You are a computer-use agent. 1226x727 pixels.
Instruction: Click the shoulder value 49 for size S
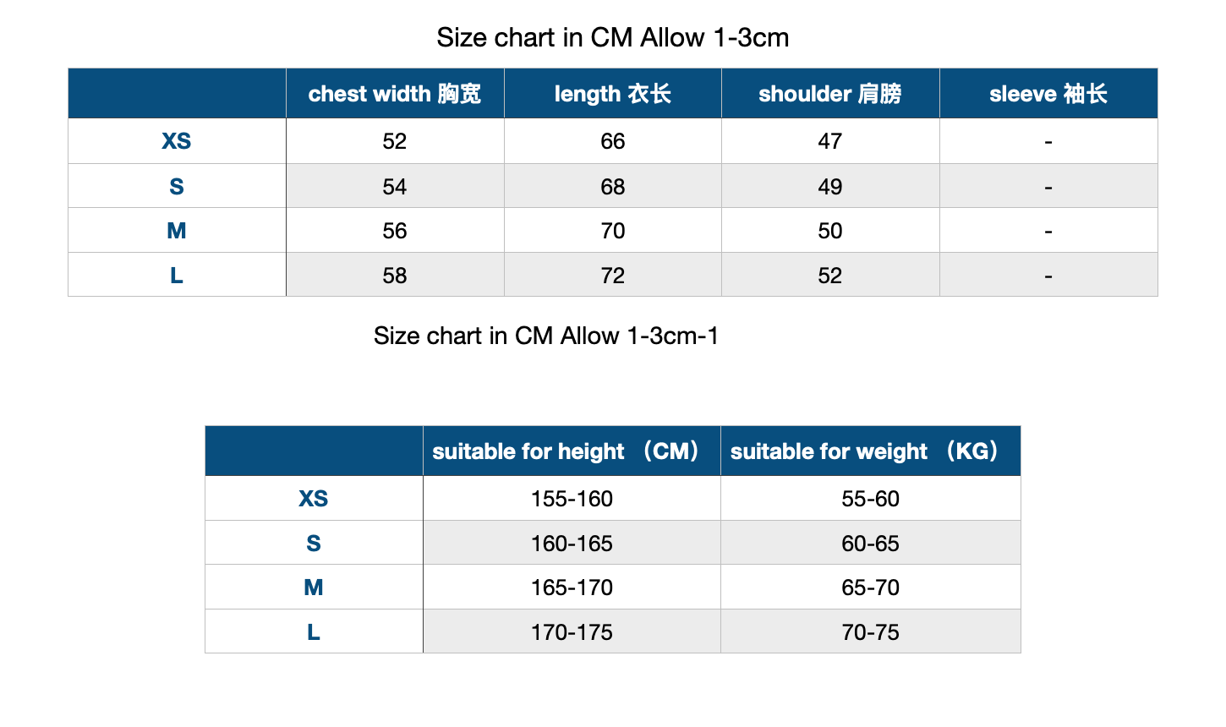click(830, 186)
